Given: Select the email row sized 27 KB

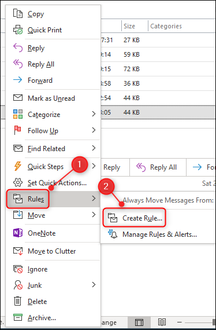Looking at the screenshot, I should click(158, 40).
